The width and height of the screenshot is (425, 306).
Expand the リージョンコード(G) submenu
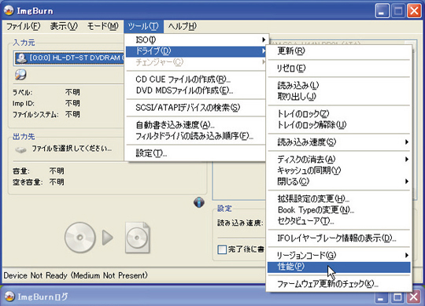coord(338,255)
